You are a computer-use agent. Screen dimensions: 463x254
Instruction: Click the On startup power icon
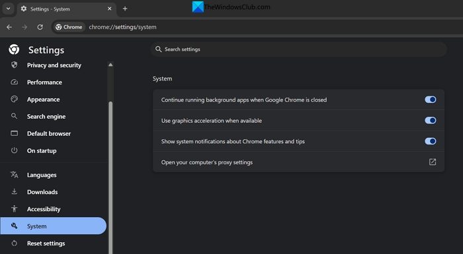[x=14, y=150]
